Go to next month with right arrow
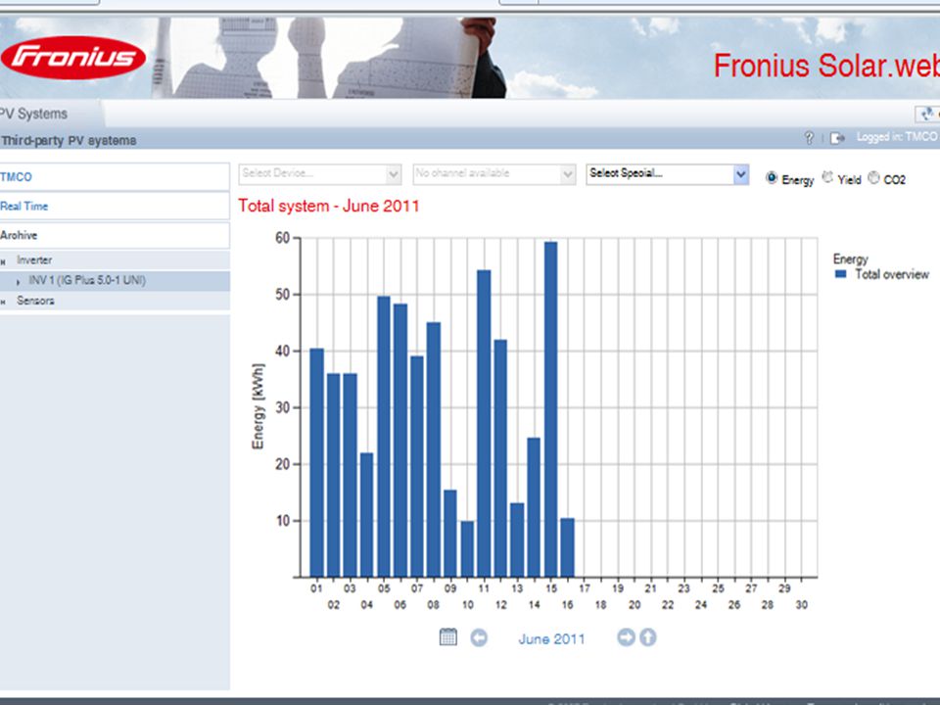The height and width of the screenshot is (705, 940). tap(626, 636)
